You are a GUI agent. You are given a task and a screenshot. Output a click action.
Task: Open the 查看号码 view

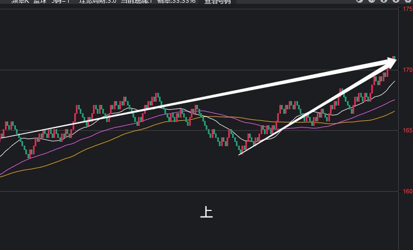(x=218, y=2)
